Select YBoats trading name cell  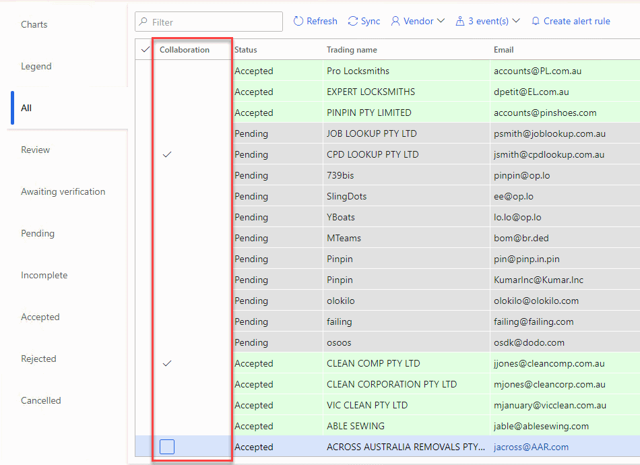(406, 217)
